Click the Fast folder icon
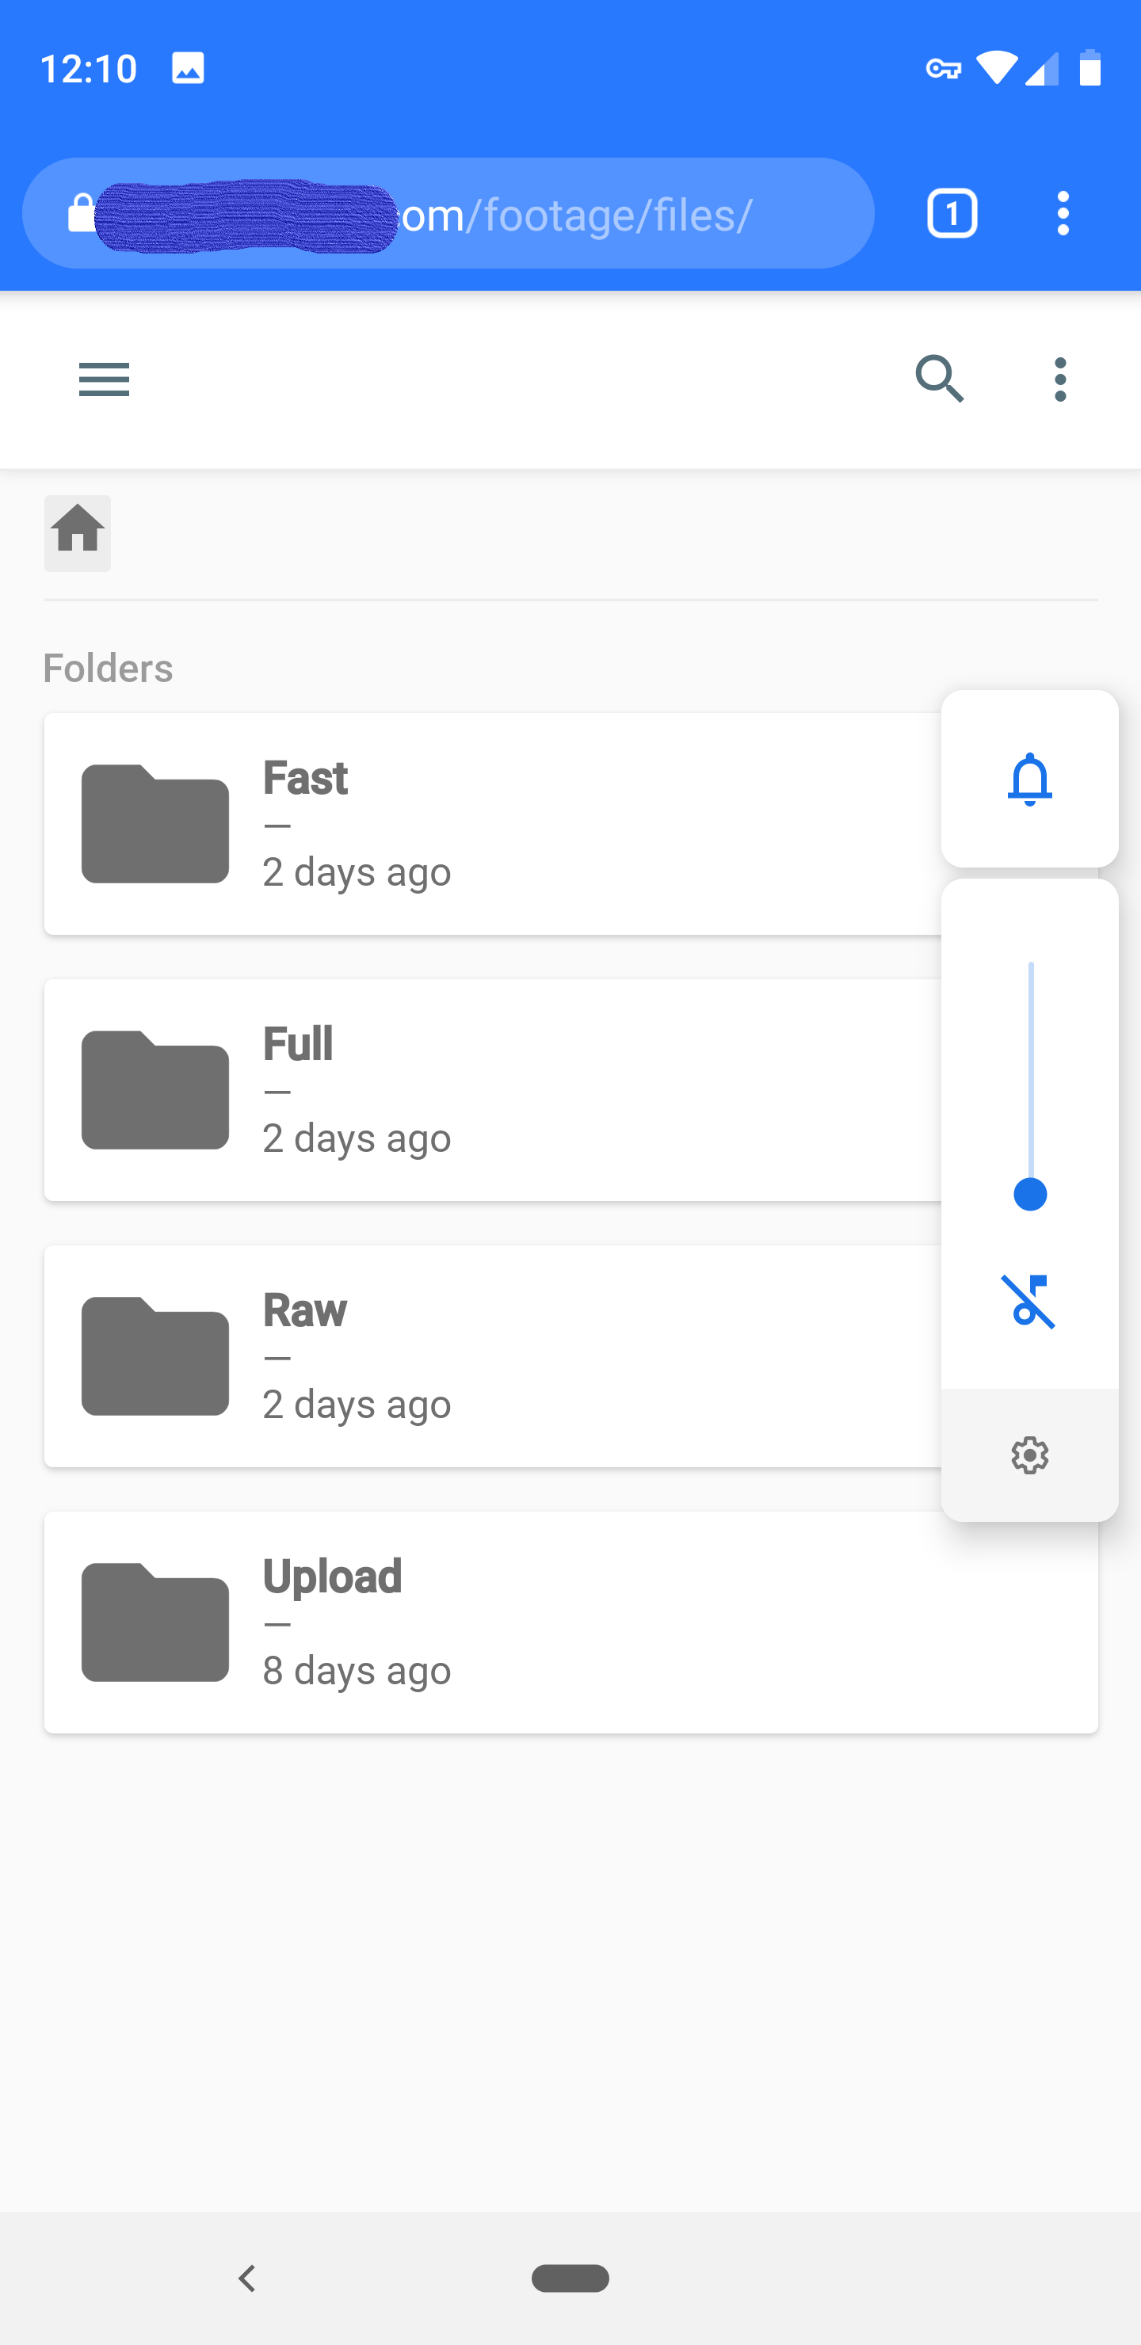The width and height of the screenshot is (1141, 2345). (x=155, y=824)
